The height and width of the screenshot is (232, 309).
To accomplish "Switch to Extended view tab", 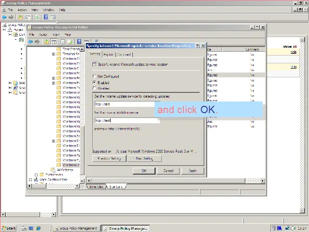I will pyautogui.click(x=96, y=187).
